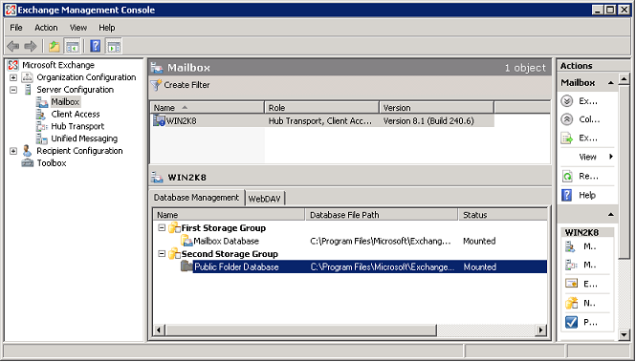Click the up one level folder icon
The height and width of the screenshot is (362, 636).
(55, 46)
